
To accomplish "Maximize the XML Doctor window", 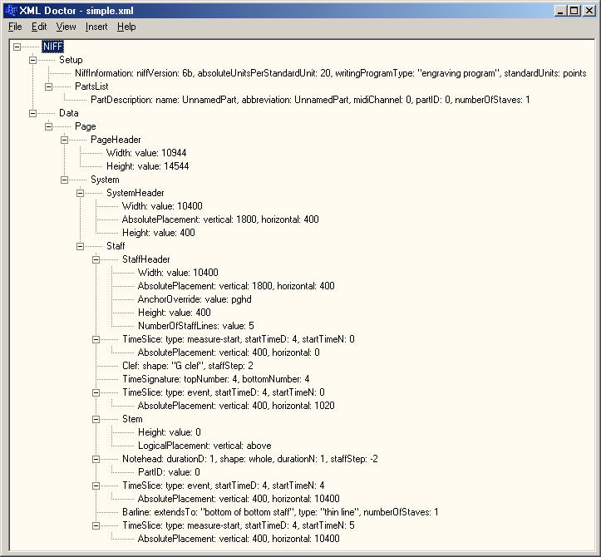I will 575,9.
